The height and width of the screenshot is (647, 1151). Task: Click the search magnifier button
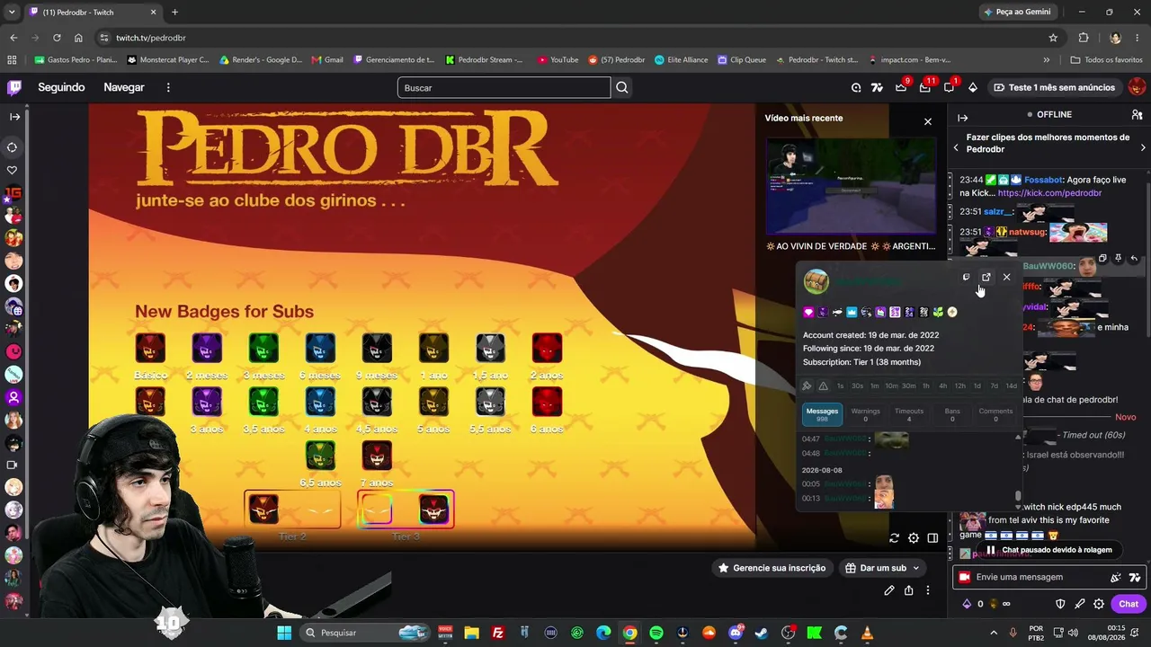pos(622,87)
